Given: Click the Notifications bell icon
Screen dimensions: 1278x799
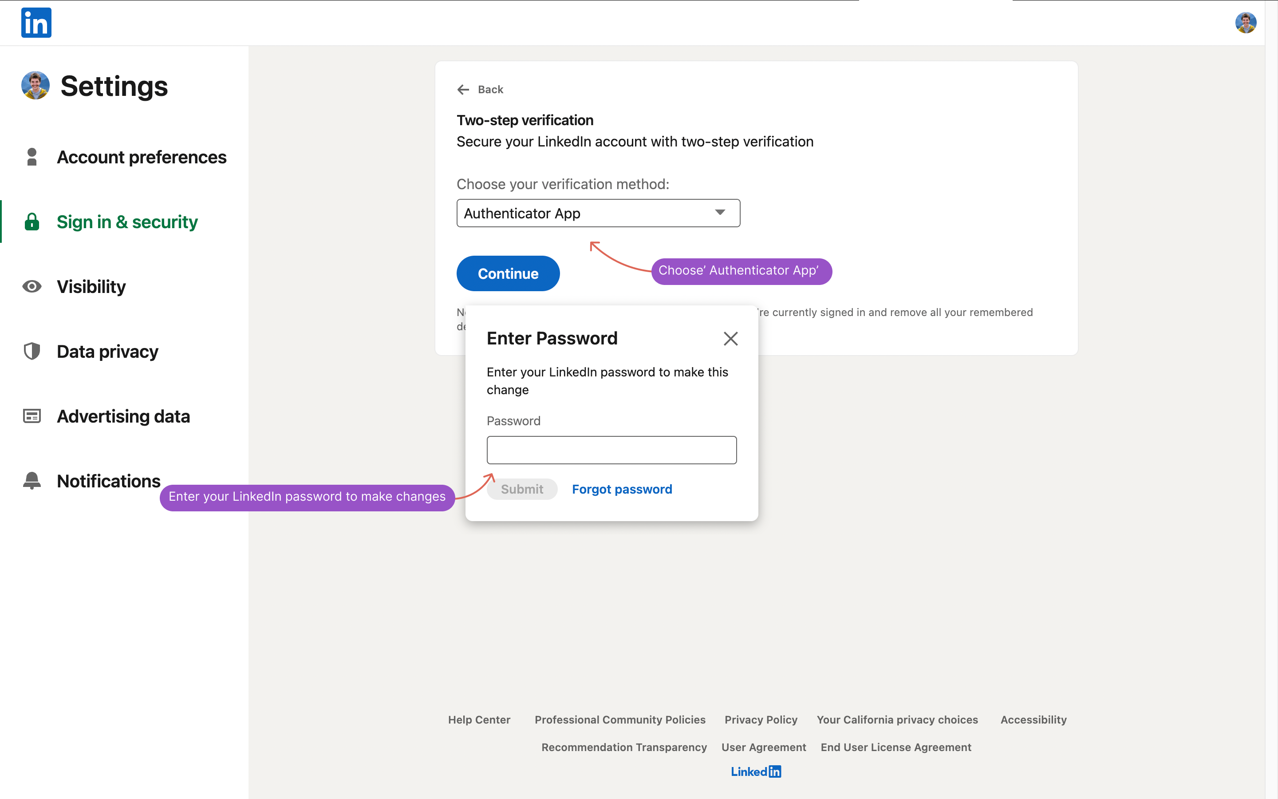Looking at the screenshot, I should pyautogui.click(x=31, y=480).
